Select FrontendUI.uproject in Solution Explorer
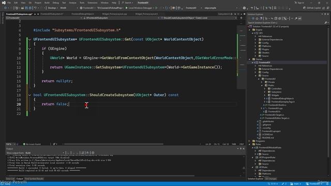This screenshot has height=186, width=331. click(271, 131)
